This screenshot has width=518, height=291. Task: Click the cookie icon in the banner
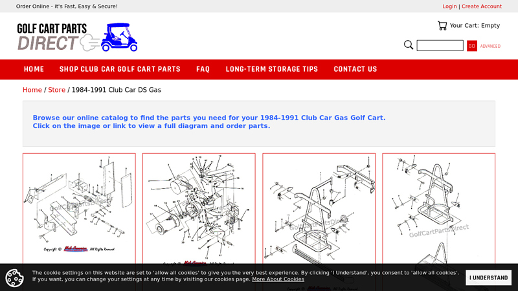pyautogui.click(x=14, y=278)
